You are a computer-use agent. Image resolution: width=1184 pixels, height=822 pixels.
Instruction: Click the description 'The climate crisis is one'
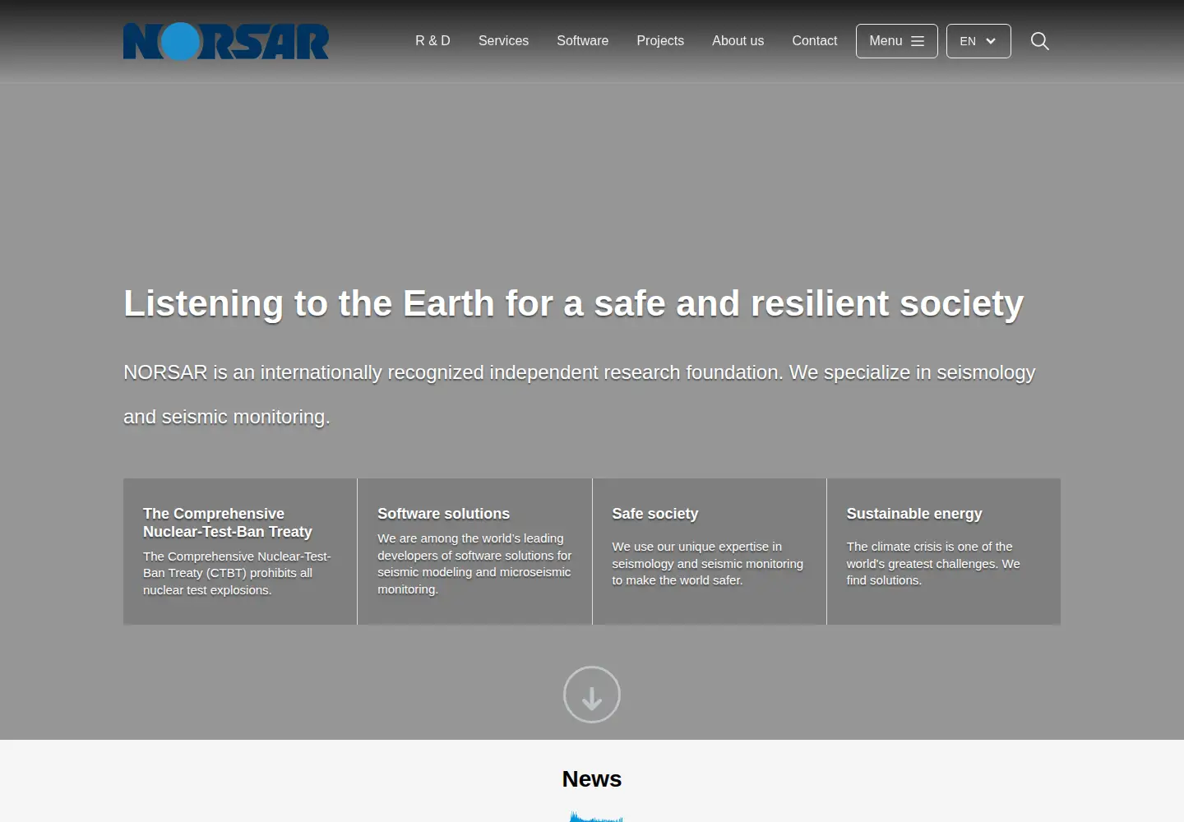(x=933, y=563)
